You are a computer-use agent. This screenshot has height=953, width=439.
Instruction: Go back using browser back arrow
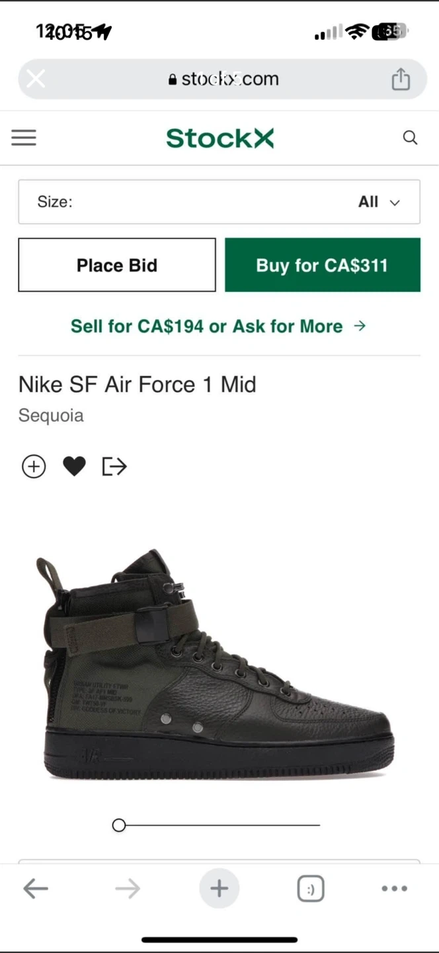(36, 889)
